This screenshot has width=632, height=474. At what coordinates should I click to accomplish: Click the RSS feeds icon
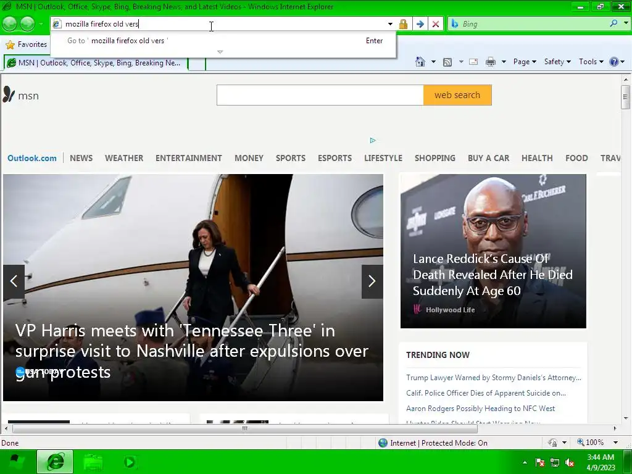pyautogui.click(x=447, y=62)
